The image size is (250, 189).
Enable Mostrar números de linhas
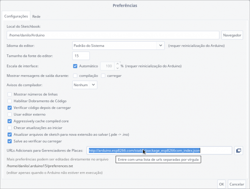coord(10,94)
